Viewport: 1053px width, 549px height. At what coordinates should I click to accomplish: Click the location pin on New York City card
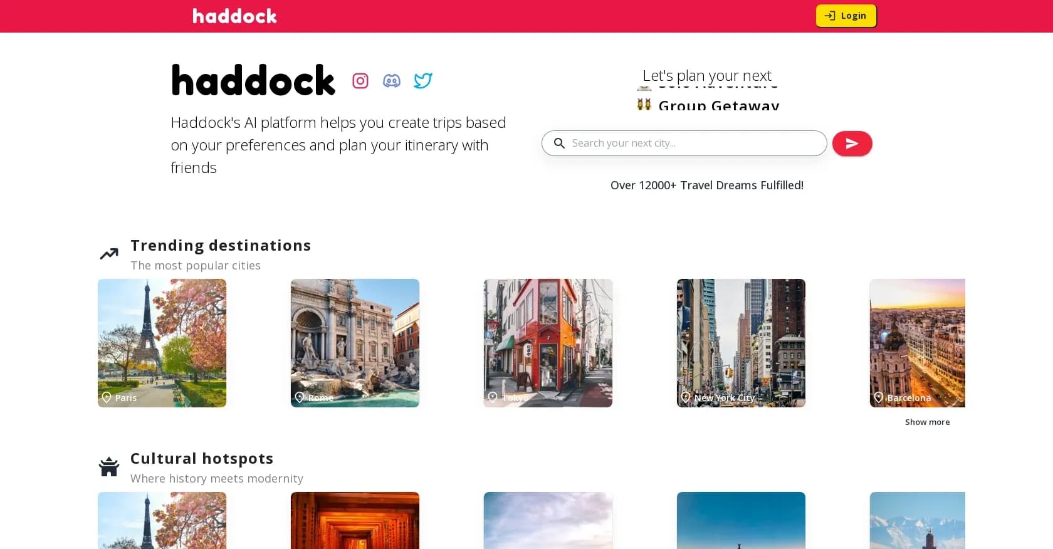click(686, 397)
